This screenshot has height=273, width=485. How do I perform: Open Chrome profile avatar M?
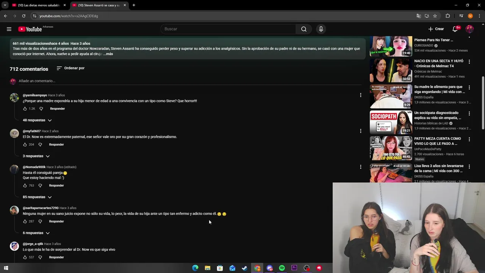click(x=470, y=16)
